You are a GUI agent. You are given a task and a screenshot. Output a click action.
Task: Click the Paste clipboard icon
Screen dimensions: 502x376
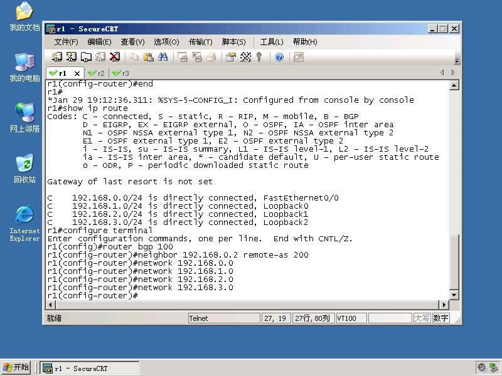[148, 57]
